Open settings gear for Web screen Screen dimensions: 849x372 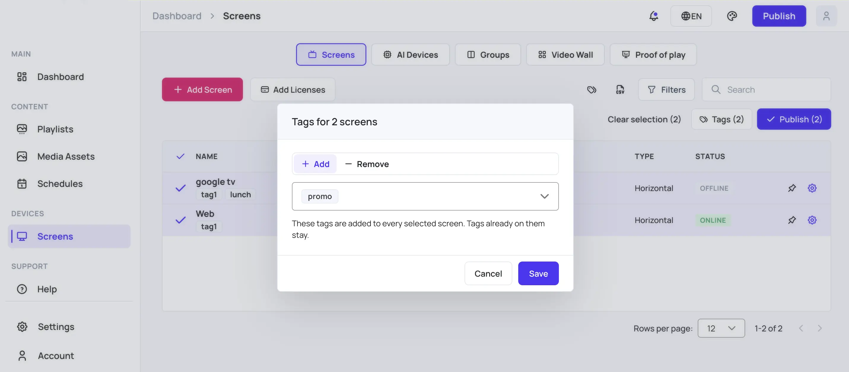point(812,220)
